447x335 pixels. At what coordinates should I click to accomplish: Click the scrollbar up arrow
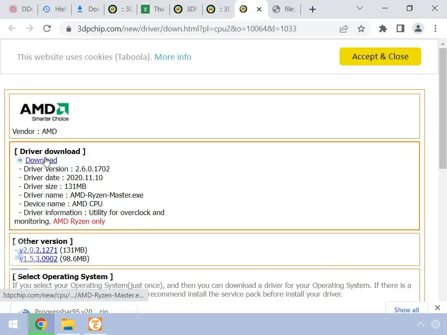443,44
